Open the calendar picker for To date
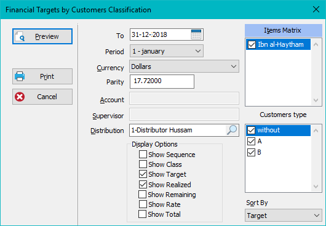 [x=196, y=34]
